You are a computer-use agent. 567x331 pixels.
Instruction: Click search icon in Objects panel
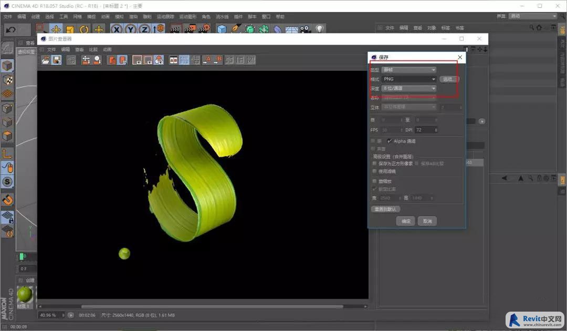pyautogui.click(x=531, y=28)
